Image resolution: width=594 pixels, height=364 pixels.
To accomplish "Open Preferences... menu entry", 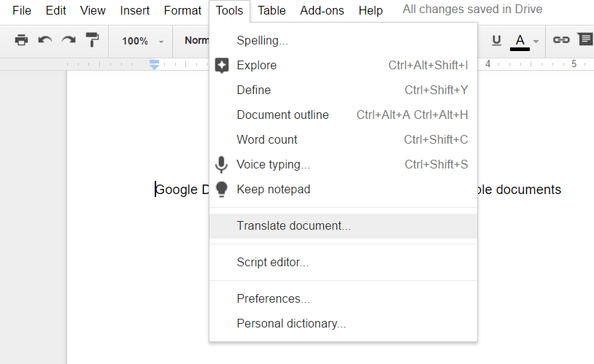I will 343,299.
